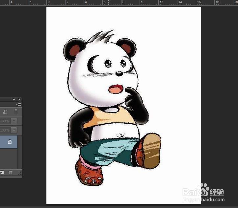Click the panda image on canvas
The height and width of the screenshot is (208, 238).
pyautogui.click(x=113, y=108)
